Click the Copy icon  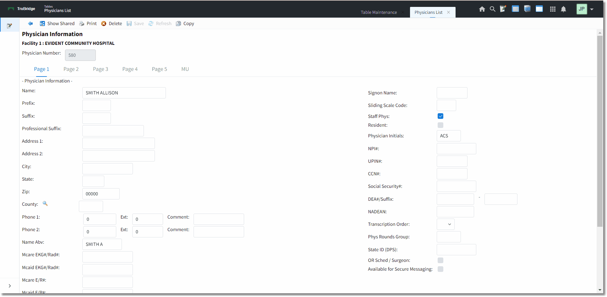click(x=178, y=24)
